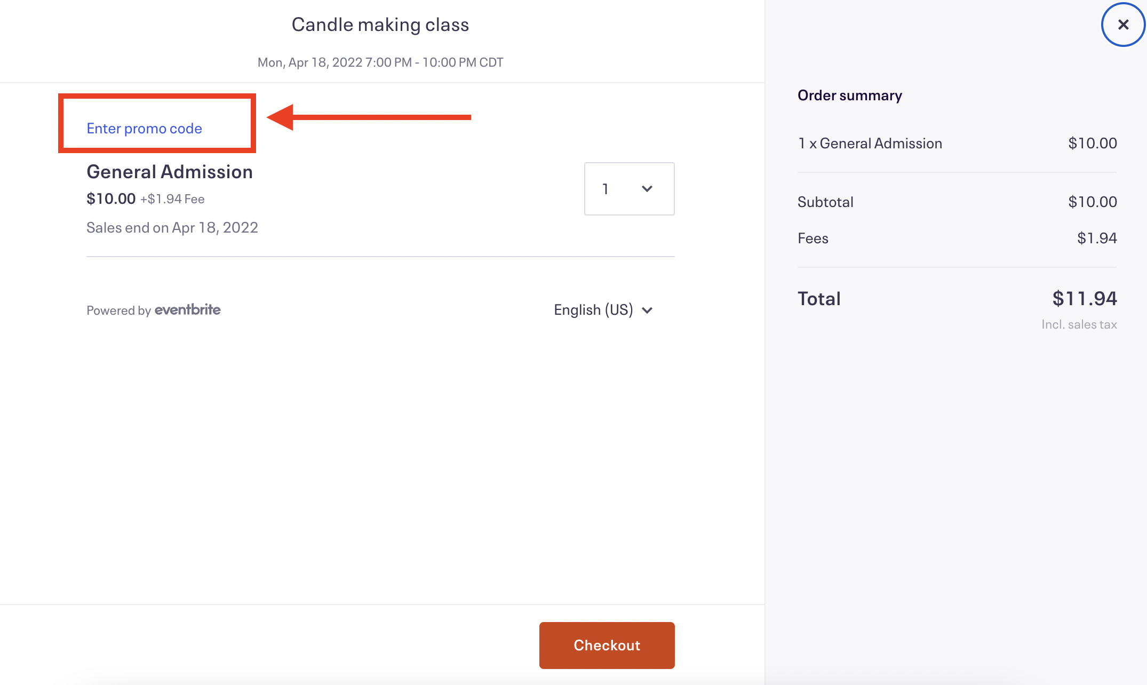Screen dimensions: 1147x685
Task: Click the chevron beside English (US)
Action: pyautogui.click(x=647, y=310)
